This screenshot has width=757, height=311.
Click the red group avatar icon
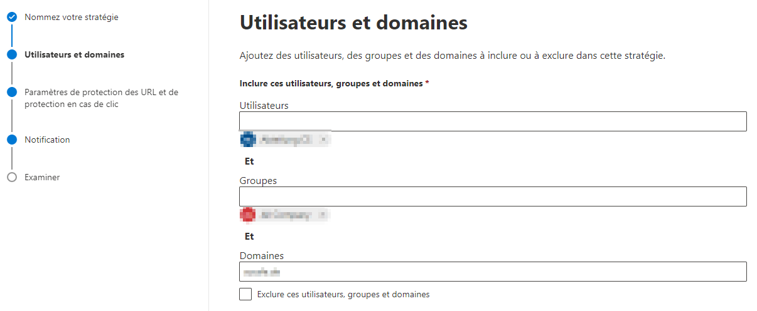[247, 215]
